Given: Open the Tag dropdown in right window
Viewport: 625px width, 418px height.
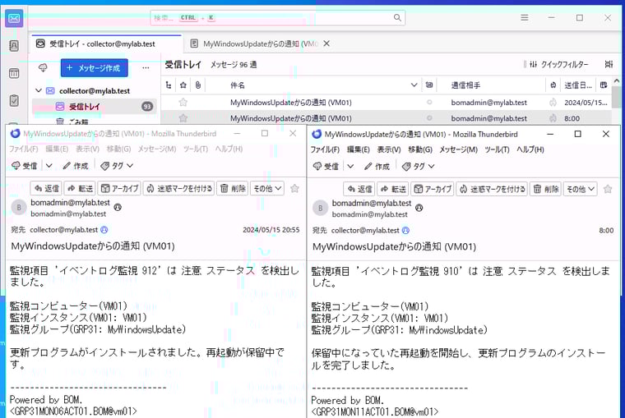Looking at the screenshot, I should click(x=418, y=167).
